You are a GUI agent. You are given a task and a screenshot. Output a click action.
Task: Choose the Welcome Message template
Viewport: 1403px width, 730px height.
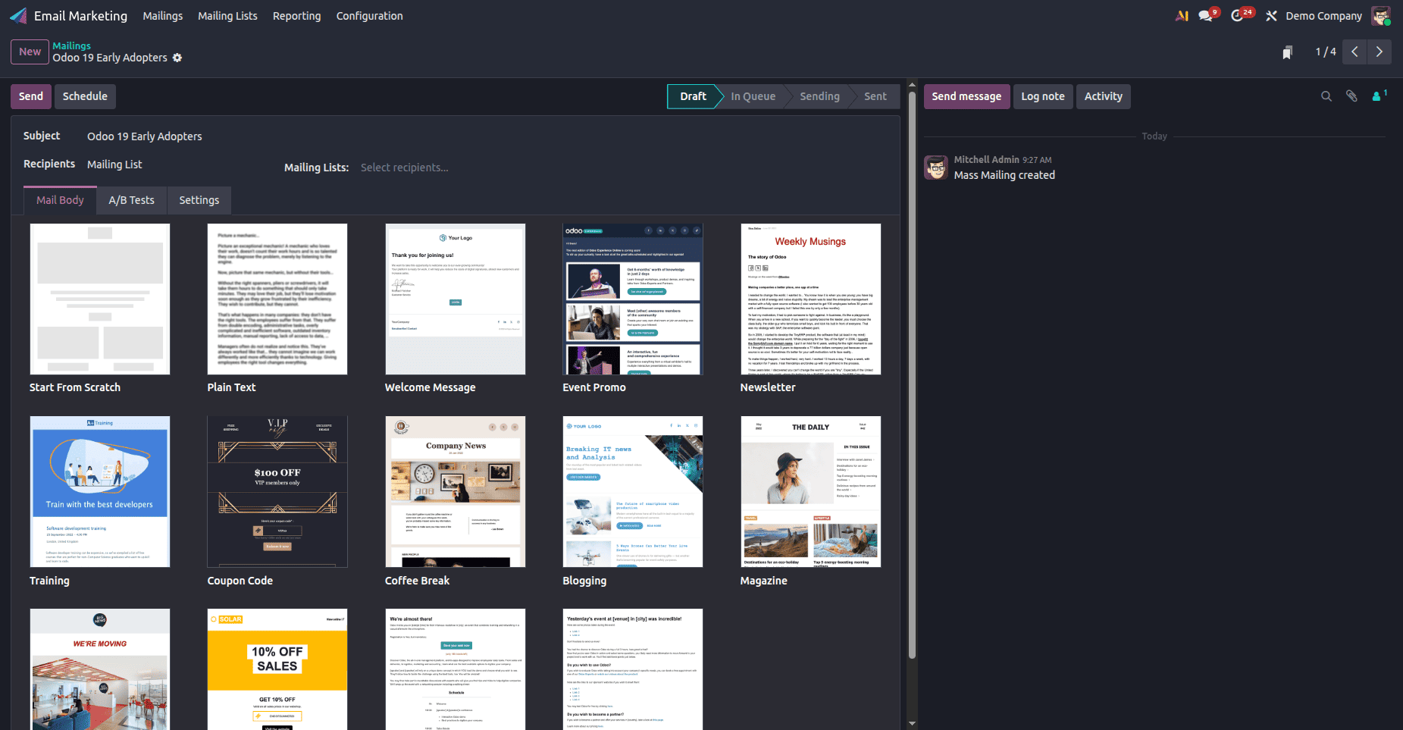[456, 299]
